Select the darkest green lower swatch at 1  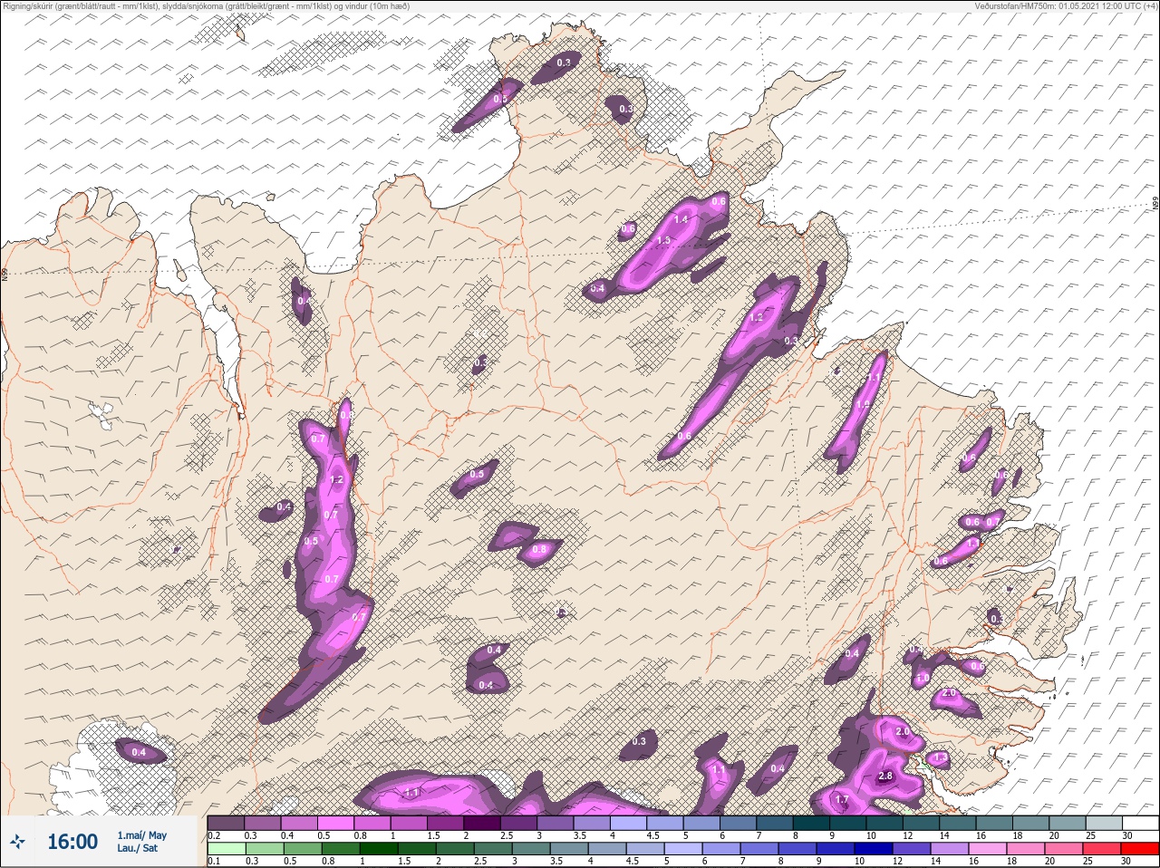(379, 849)
